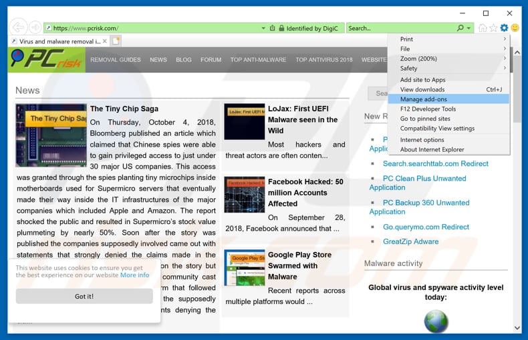The height and width of the screenshot is (340, 528).
Task: Go to Home via house icon
Action: click(483, 28)
